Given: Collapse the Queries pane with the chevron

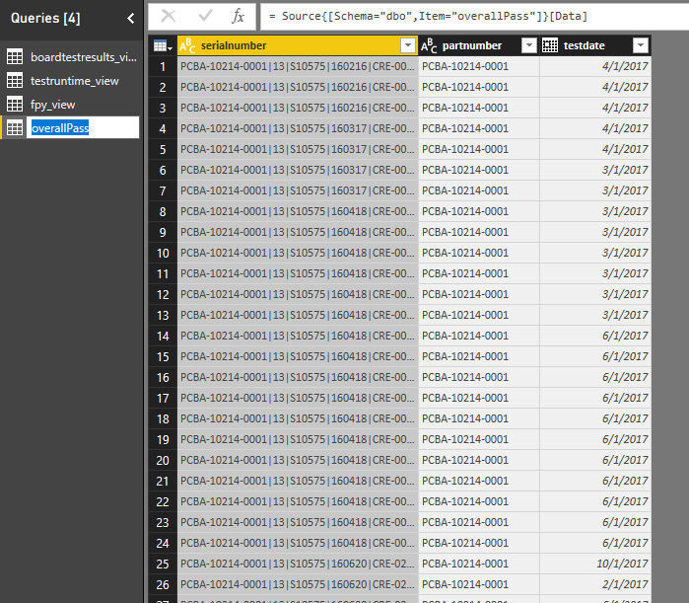Looking at the screenshot, I should click(130, 18).
